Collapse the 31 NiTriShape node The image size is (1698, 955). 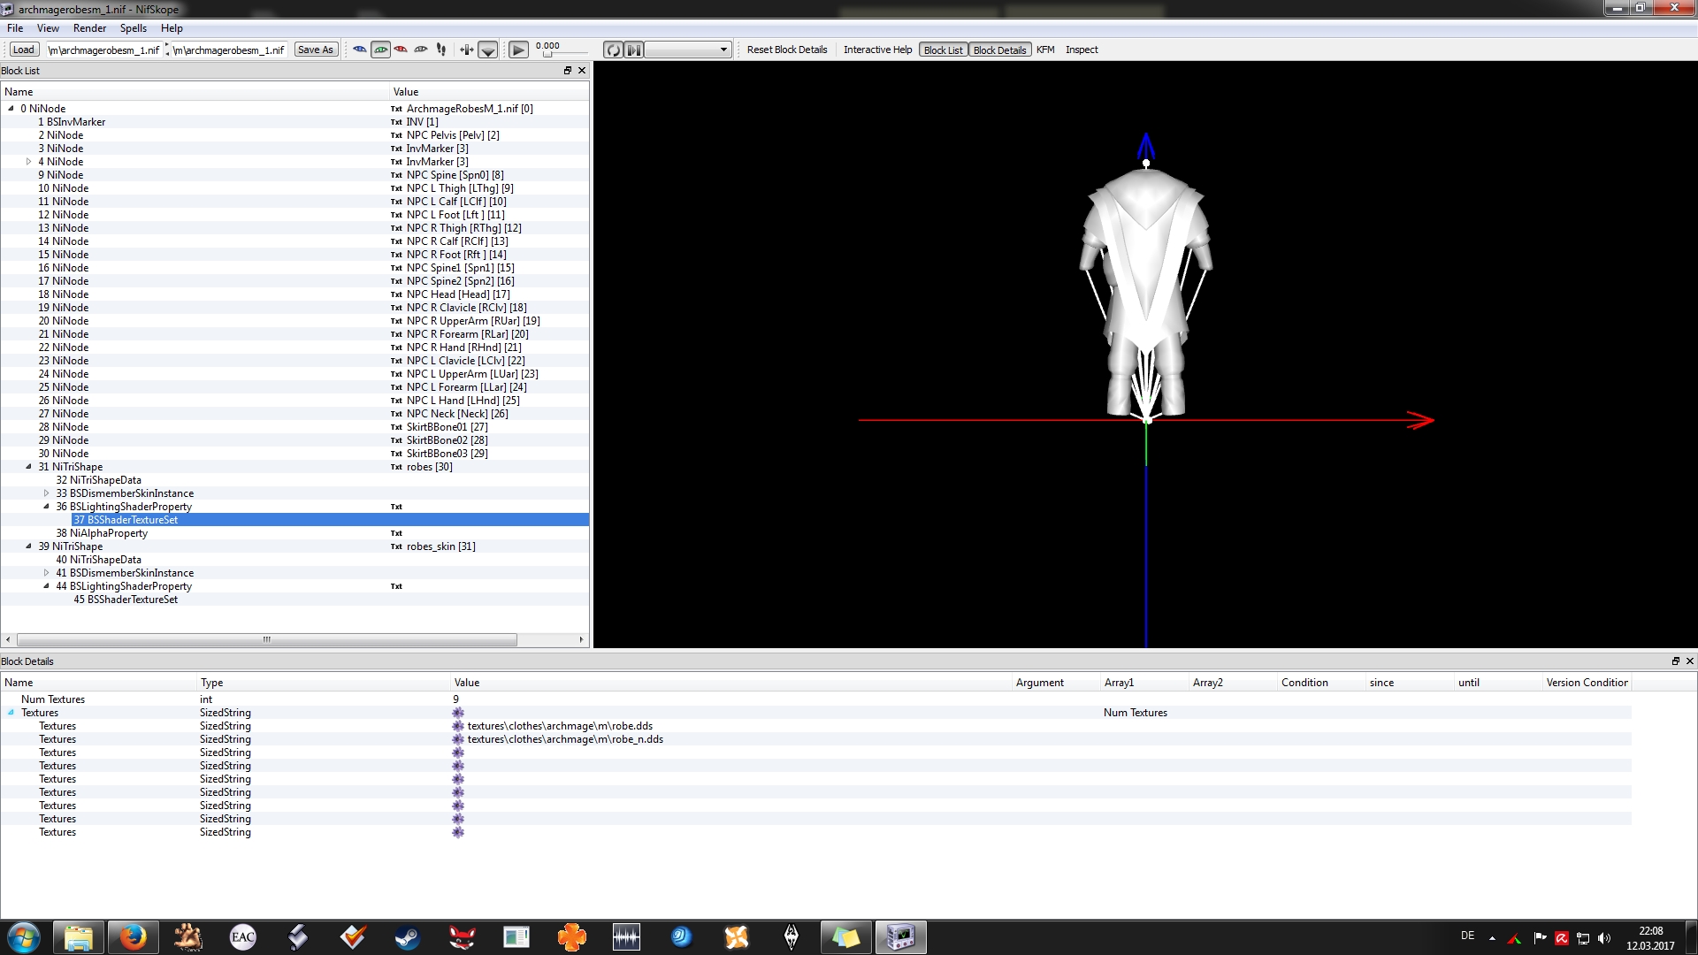pos(29,467)
